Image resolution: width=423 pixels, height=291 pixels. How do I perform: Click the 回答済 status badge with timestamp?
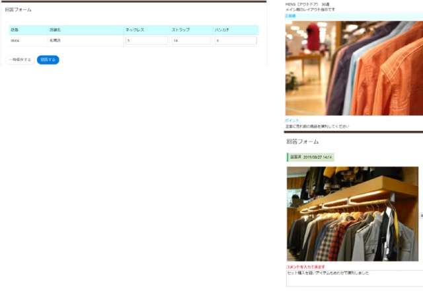[311, 157]
